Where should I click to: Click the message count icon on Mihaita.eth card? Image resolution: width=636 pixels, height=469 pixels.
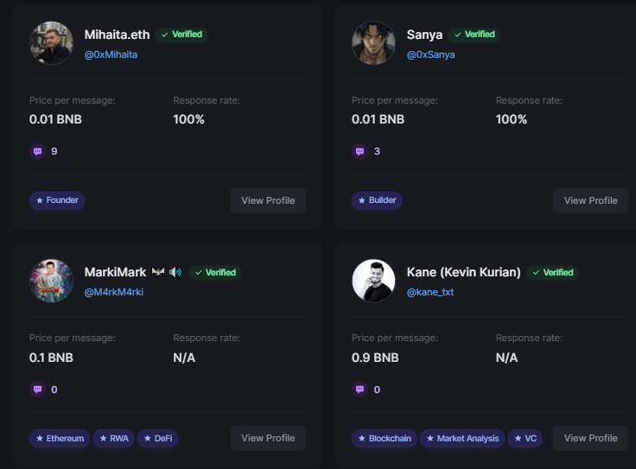37,152
